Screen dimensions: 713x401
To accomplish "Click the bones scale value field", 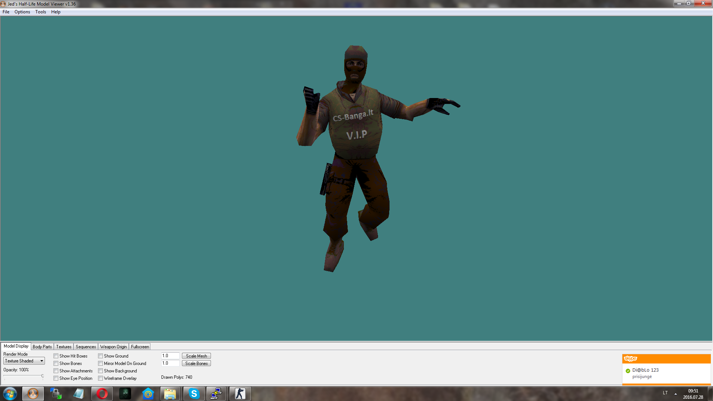I will click(x=170, y=363).
